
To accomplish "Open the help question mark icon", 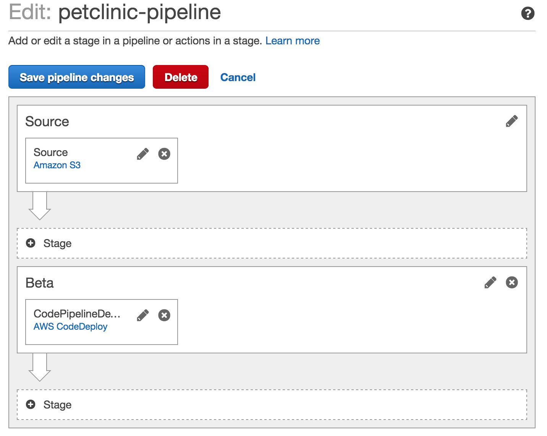I will (528, 13).
